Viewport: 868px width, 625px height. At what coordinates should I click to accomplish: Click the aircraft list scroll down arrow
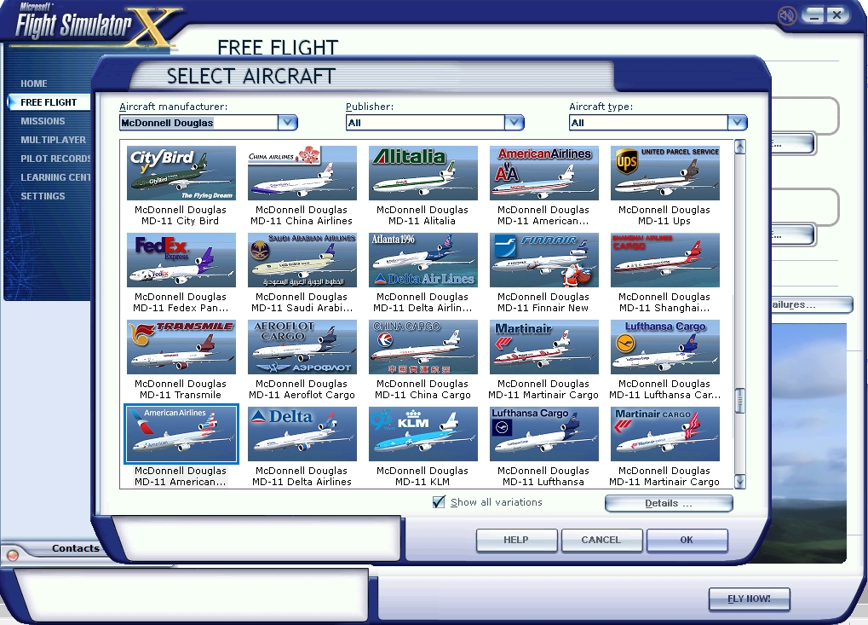point(740,482)
